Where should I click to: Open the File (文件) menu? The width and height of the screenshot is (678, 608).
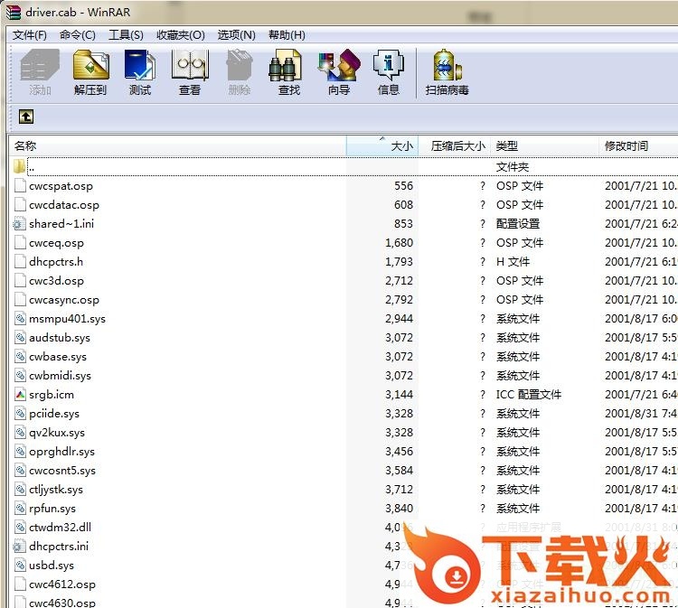point(30,35)
